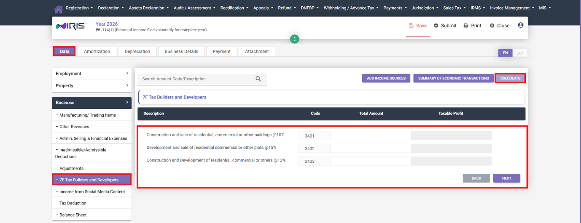Open Inadmissible/Admissible Deductions
Viewport: 581px width, 223px height.
point(92,153)
